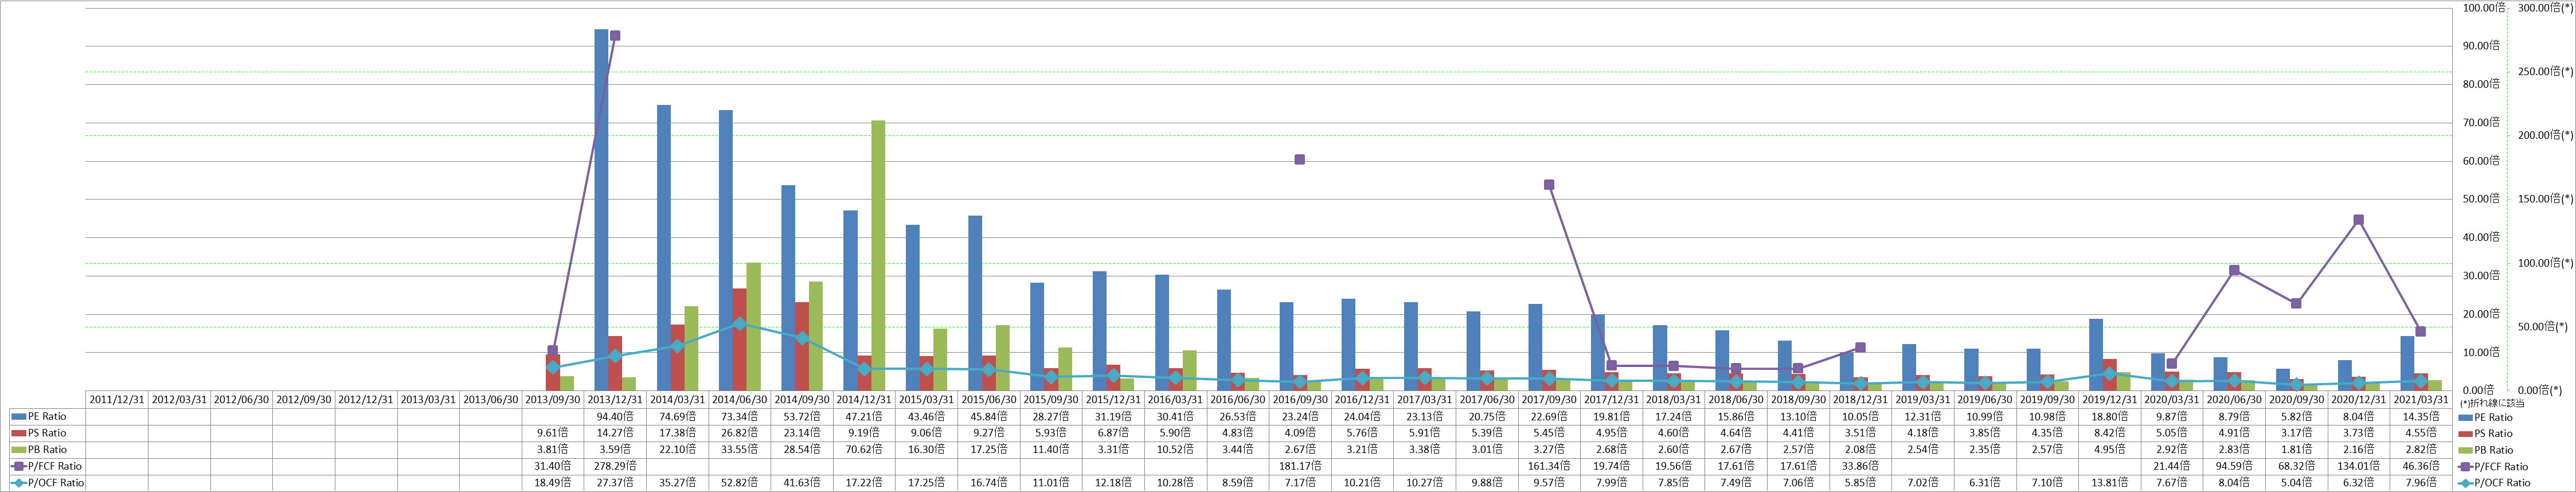Click the P/OCF Ratio cell showing 7.96倍
This screenshot has width=2576, height=492.
(2420, 483)
